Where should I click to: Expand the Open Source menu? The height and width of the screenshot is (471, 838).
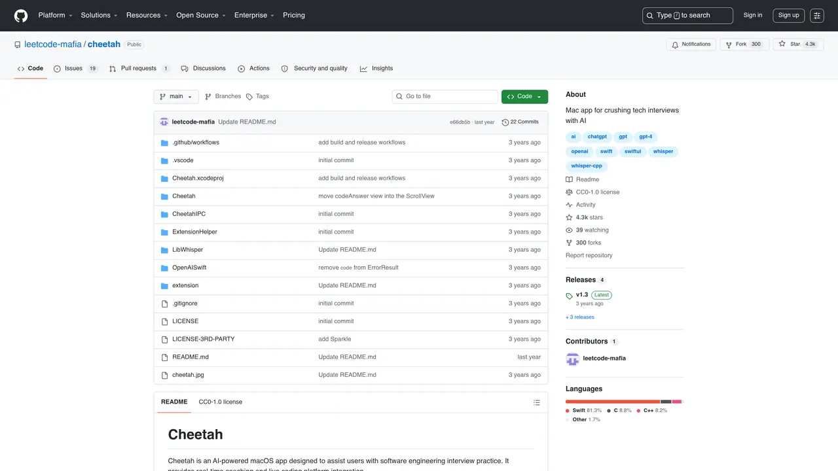200,15
